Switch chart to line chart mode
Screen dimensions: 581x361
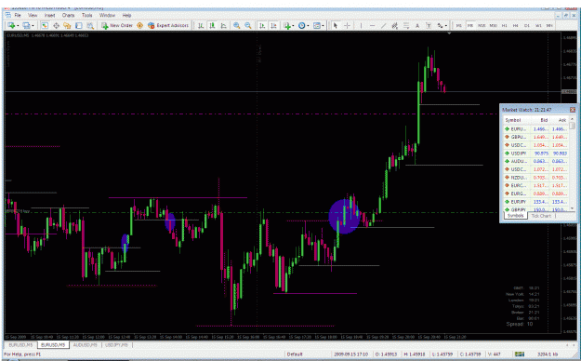coord(223,26)
